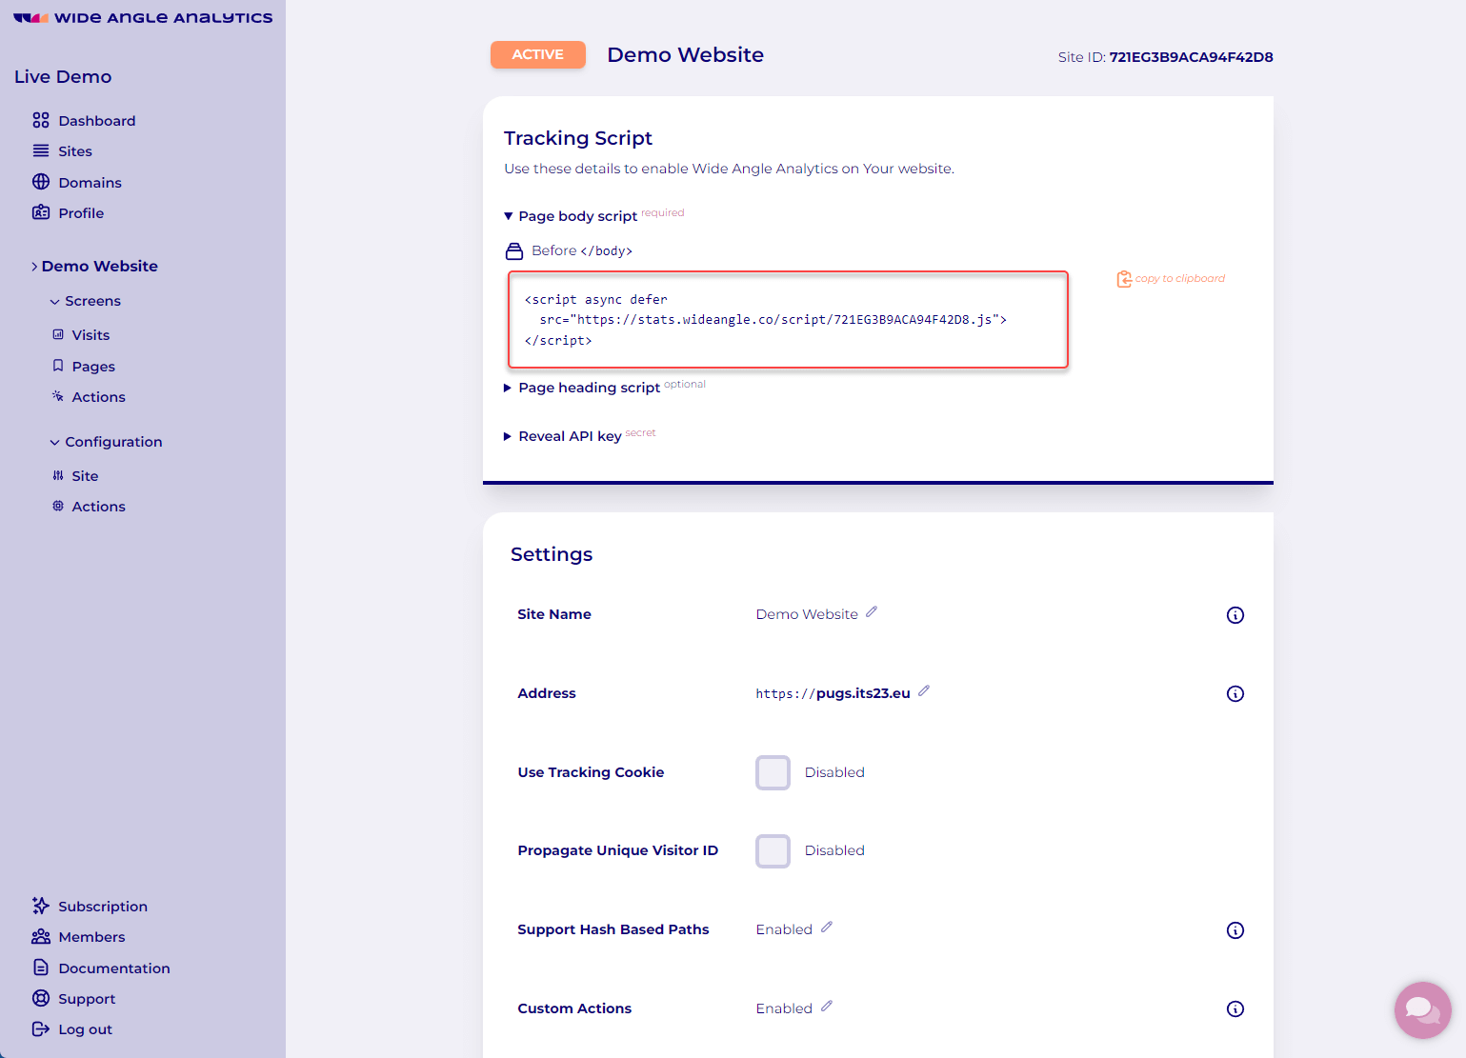Edit the Site Name pencil icon
1466x1058 pixels.
pos(872,612)
